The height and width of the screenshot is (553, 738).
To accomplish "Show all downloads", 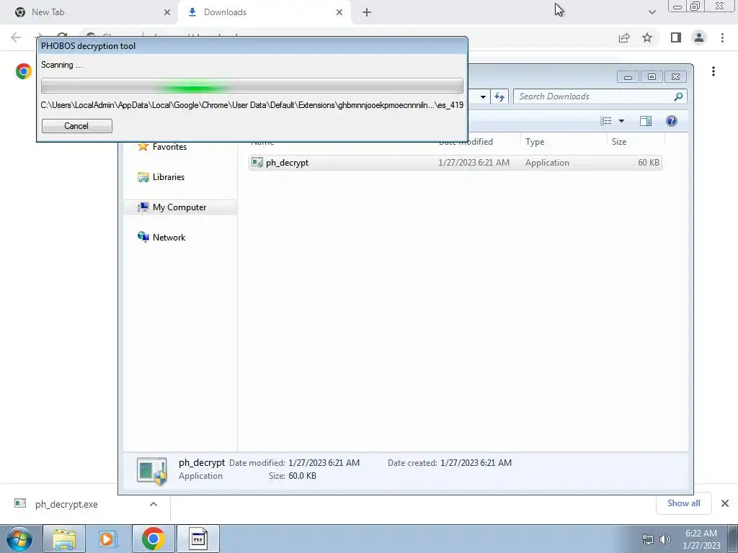I will click(683, 503).
